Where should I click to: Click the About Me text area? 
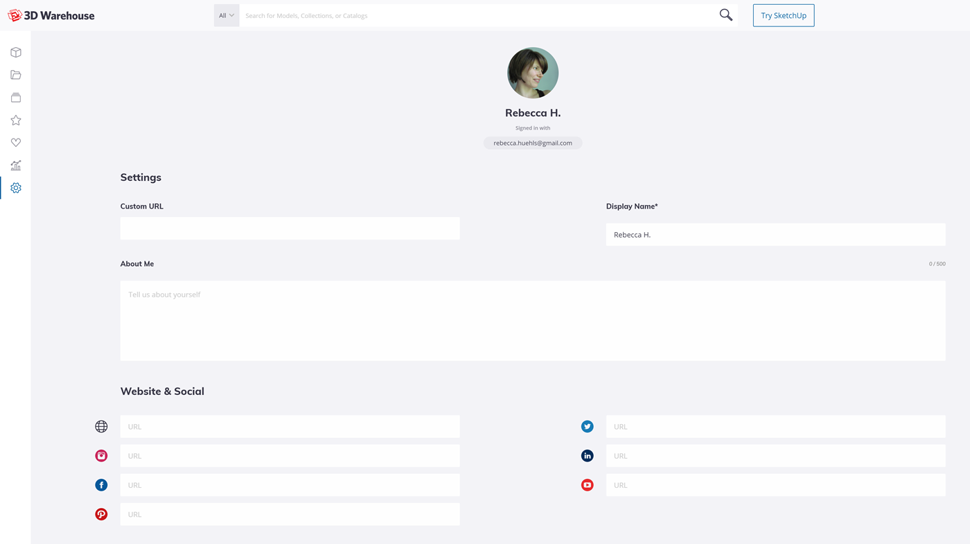[x=533, y=321]
